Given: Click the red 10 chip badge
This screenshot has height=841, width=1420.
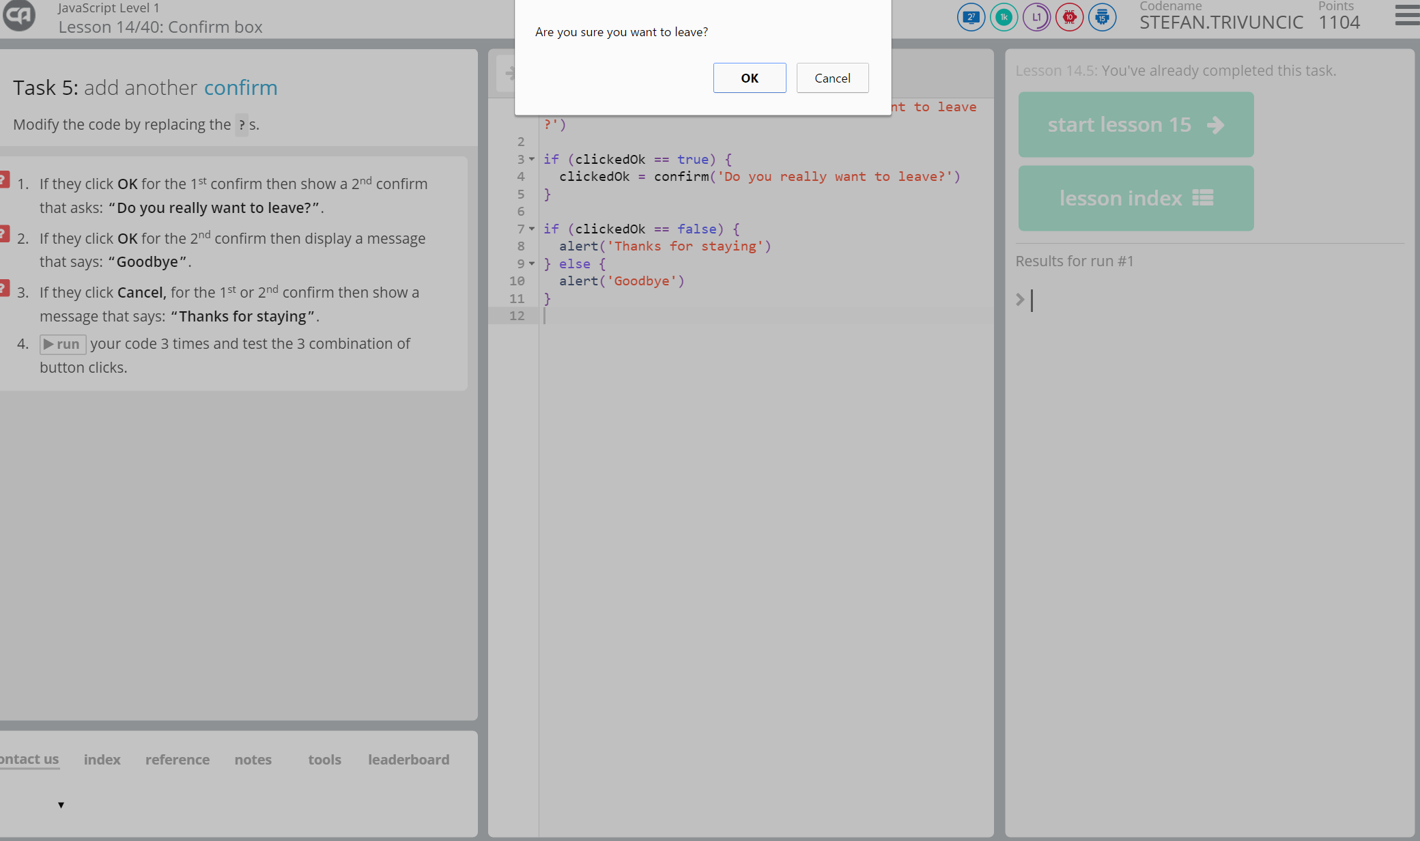Looking at the screenshot, I should click(1069, 17).
